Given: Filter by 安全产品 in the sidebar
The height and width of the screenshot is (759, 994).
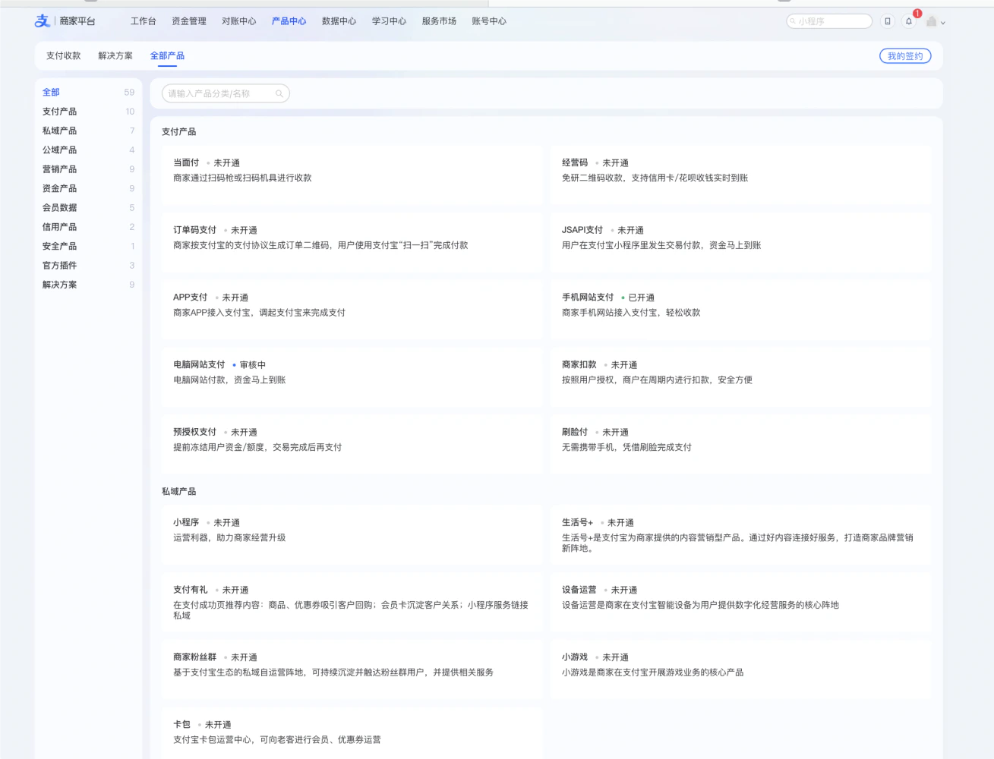Looking at the screenshot, I should pyautogui.click(x=88, y=246).
